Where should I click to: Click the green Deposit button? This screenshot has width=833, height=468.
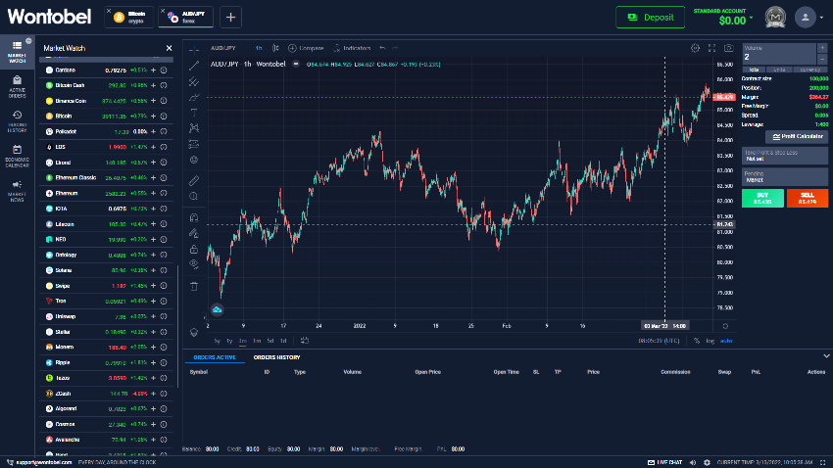click(x=651, y=18)
